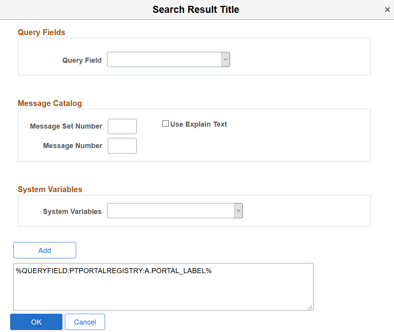Click the resize grip on the text area
This screenshot has height=332, width=394.
coord(310,307)
